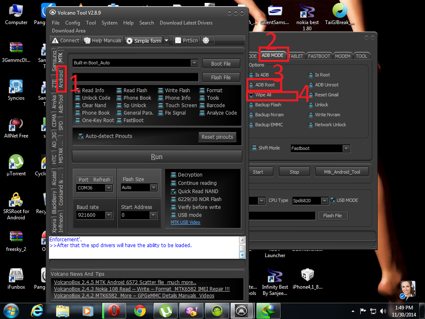Launch iFunbox desktop shortcut
The height and width of the screenshot is (319, 425).
[x=16, y=279]
